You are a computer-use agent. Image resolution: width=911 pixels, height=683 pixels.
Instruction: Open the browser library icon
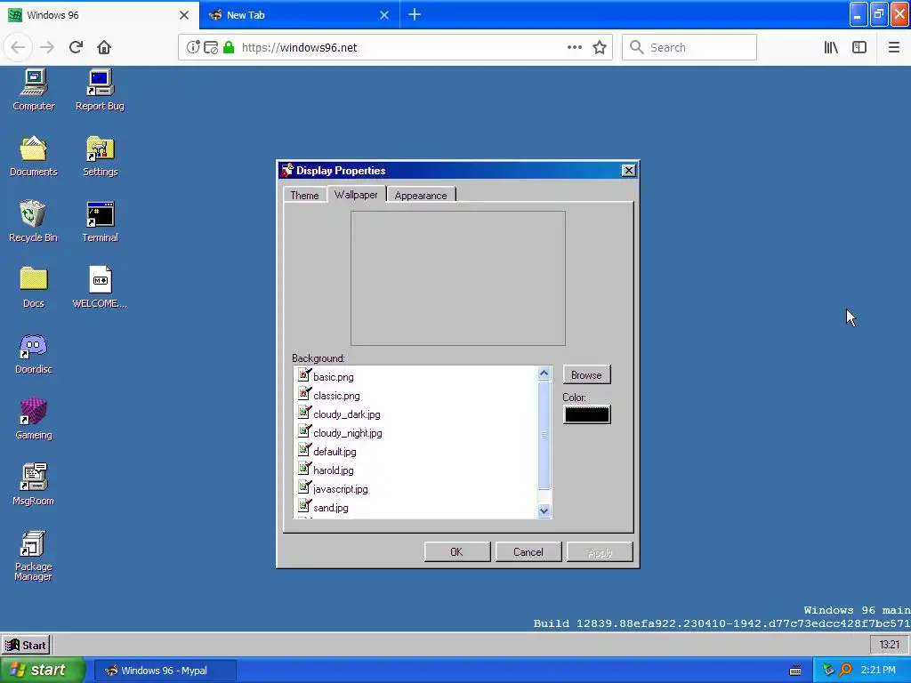pos(831,48)
